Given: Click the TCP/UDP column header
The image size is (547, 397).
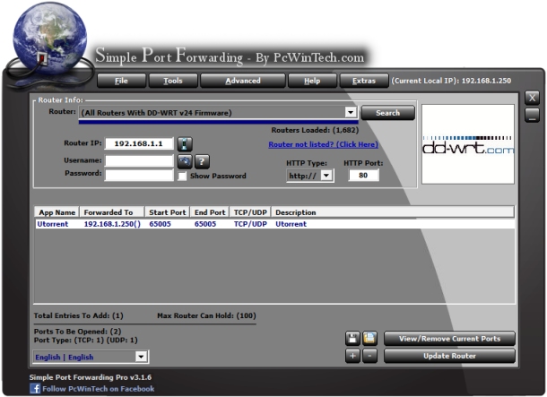Looking at the screenshot, I should (x=250, y=212).
